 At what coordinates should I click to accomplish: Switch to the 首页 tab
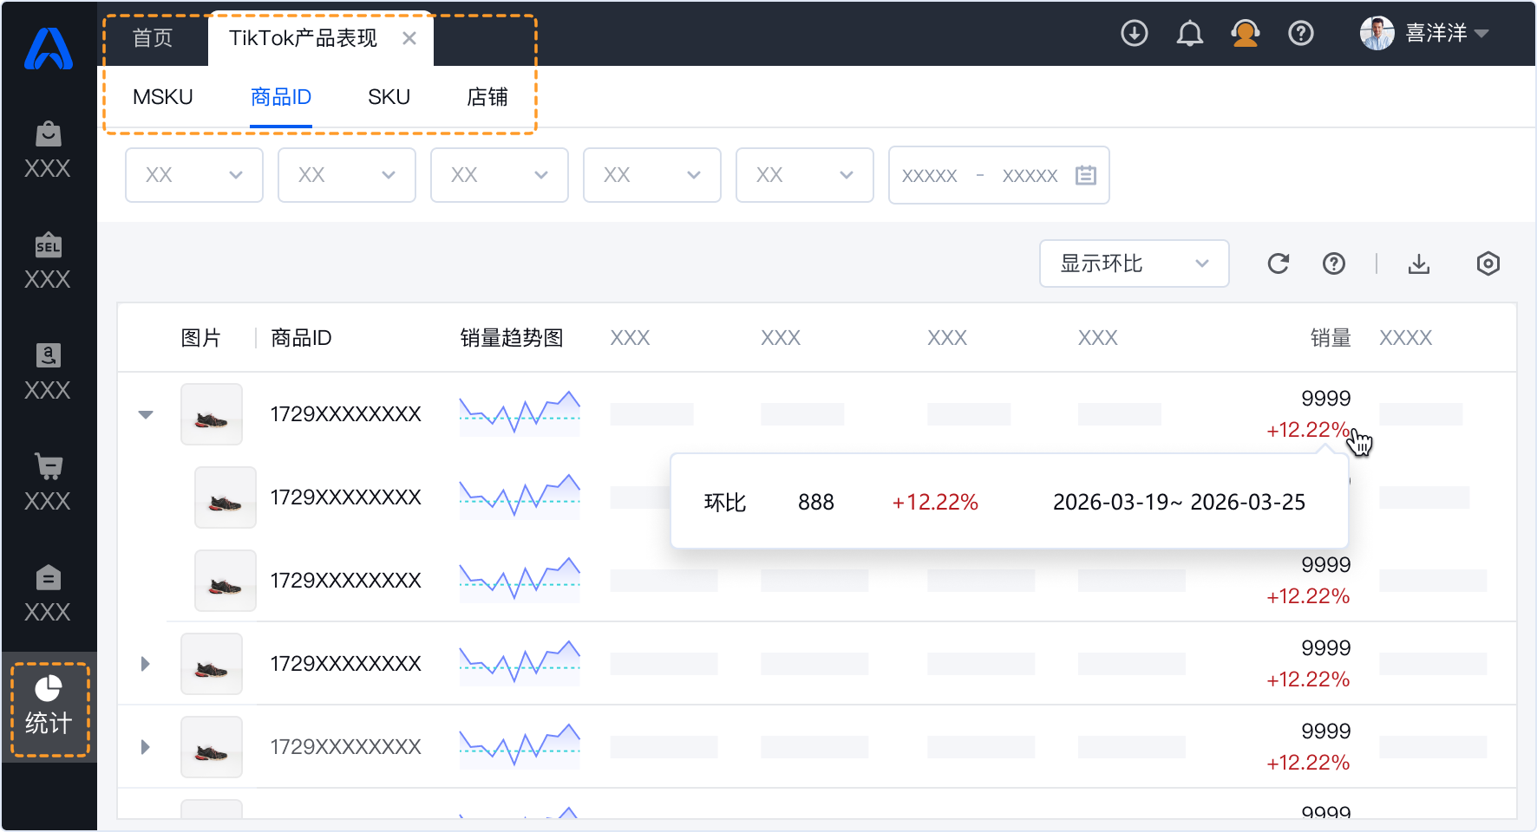tap(153, 38)
